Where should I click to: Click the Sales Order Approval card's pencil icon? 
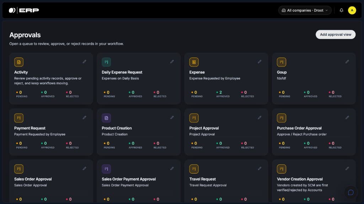(85, 168)
